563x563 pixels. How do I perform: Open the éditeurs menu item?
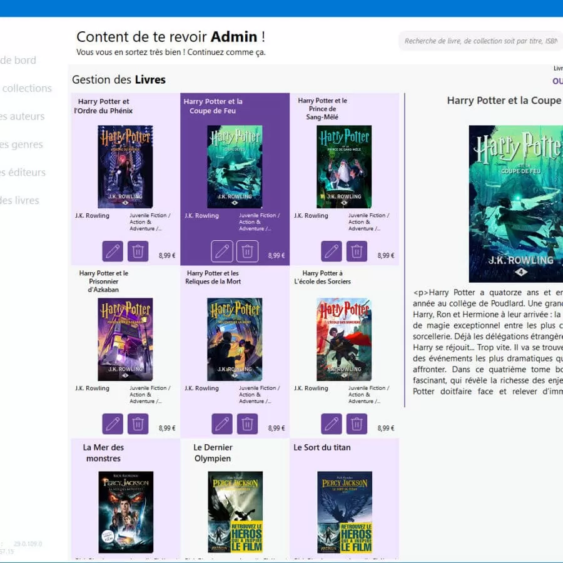[x=23, y=172]
